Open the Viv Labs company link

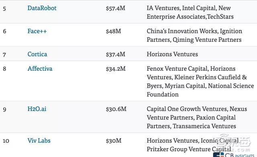coord(39,140)
